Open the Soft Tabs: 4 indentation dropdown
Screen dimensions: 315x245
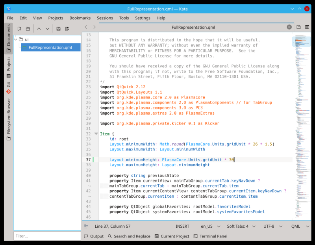[240, 226]
